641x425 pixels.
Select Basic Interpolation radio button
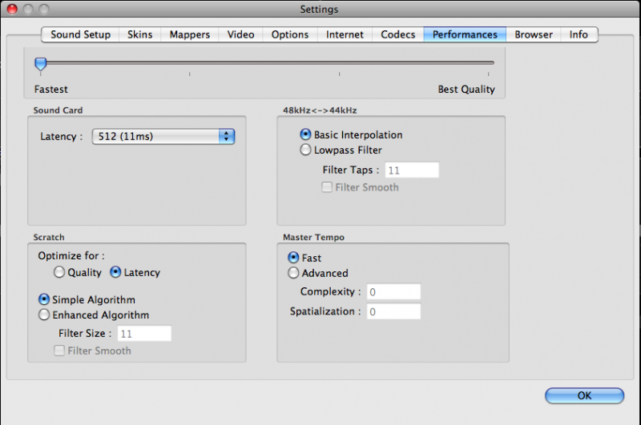(305, 134)
